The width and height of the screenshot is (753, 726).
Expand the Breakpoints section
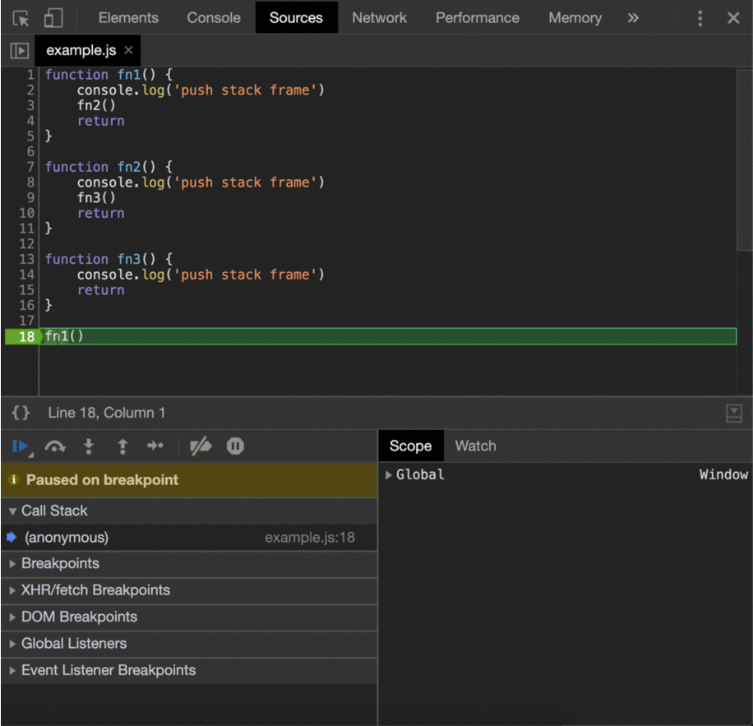click(x=60, y=564)
